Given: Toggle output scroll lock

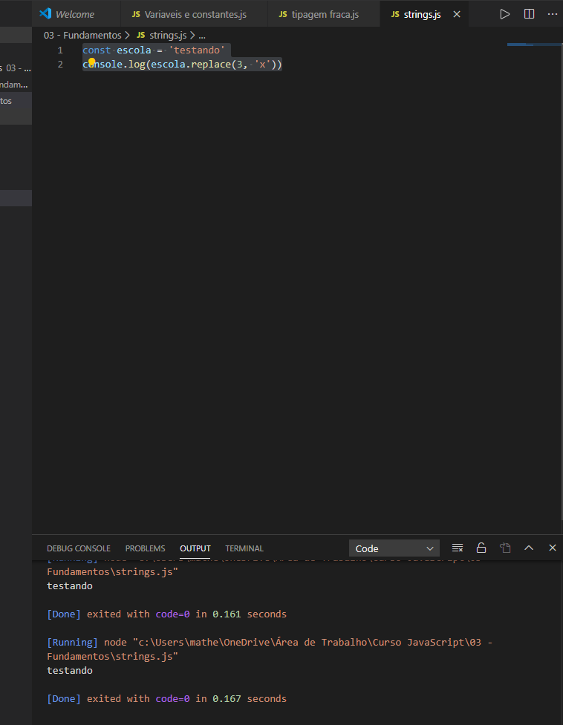Looking at the screenshot, I should (481, 548).
